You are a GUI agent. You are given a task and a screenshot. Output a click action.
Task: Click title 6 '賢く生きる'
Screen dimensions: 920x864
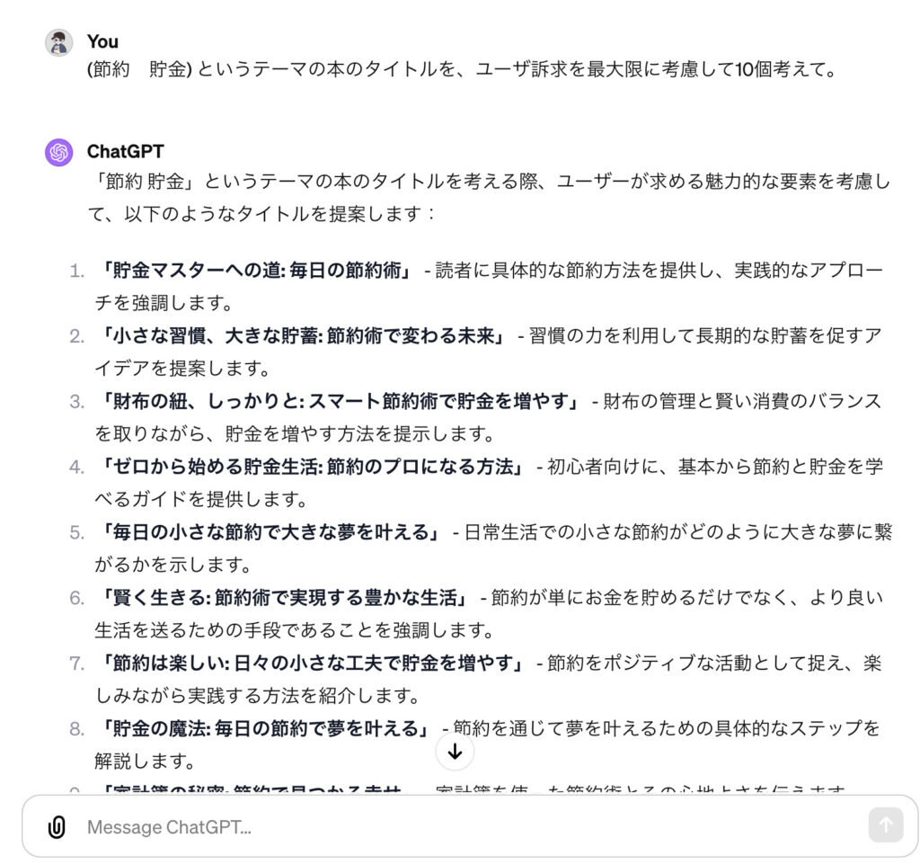pos(284,598)
